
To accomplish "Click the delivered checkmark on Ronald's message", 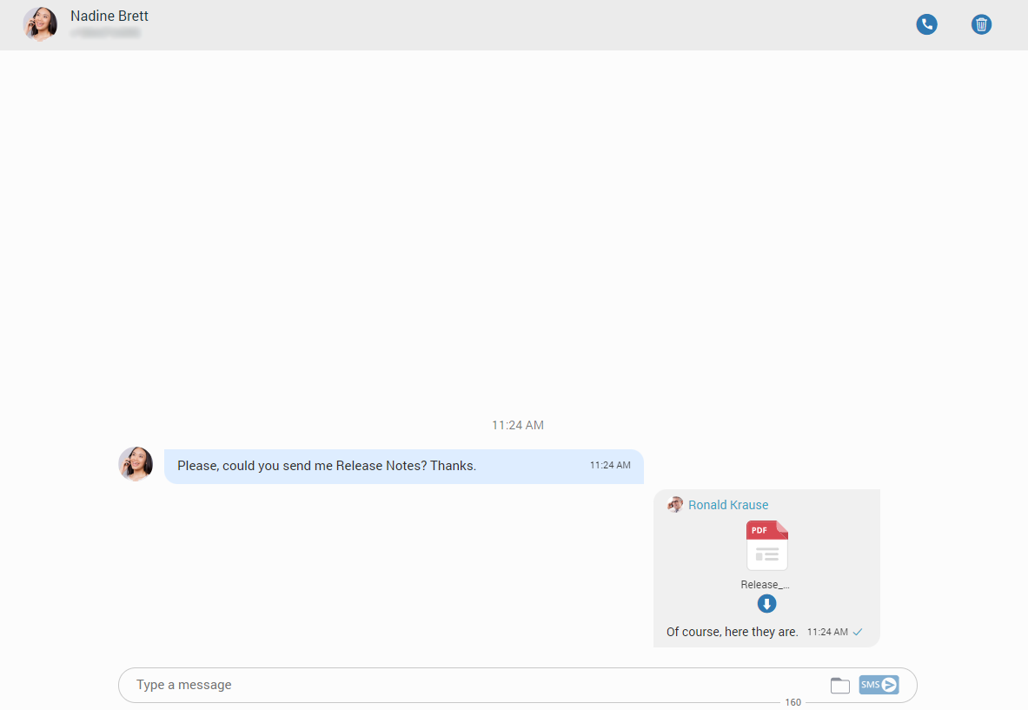I will (859, 632).
